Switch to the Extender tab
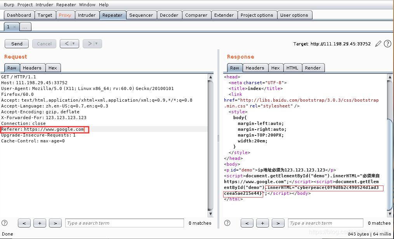This screenshot has height=239, width=394. (x=224, y=15)
